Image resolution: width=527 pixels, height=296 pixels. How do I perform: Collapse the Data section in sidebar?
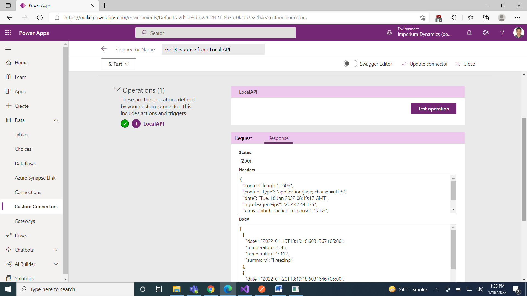tap(56, 120)
